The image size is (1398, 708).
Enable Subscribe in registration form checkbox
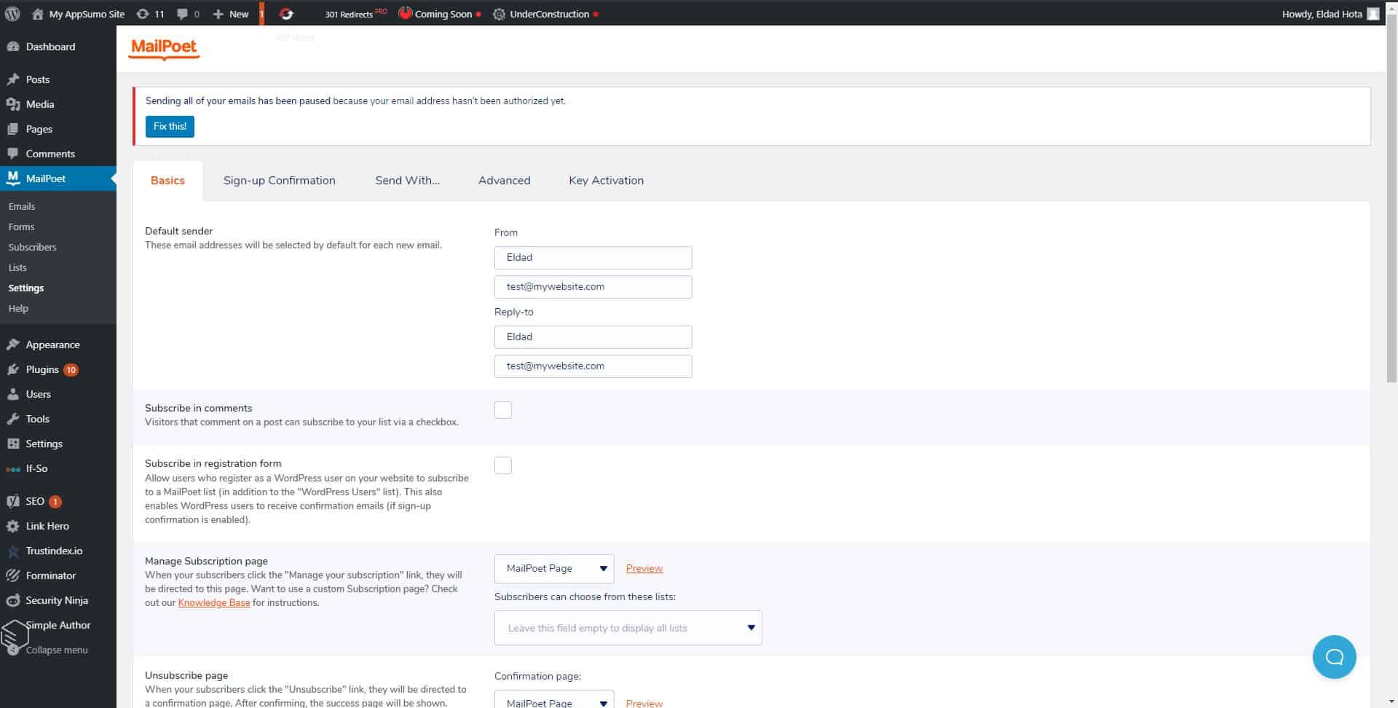503,465
